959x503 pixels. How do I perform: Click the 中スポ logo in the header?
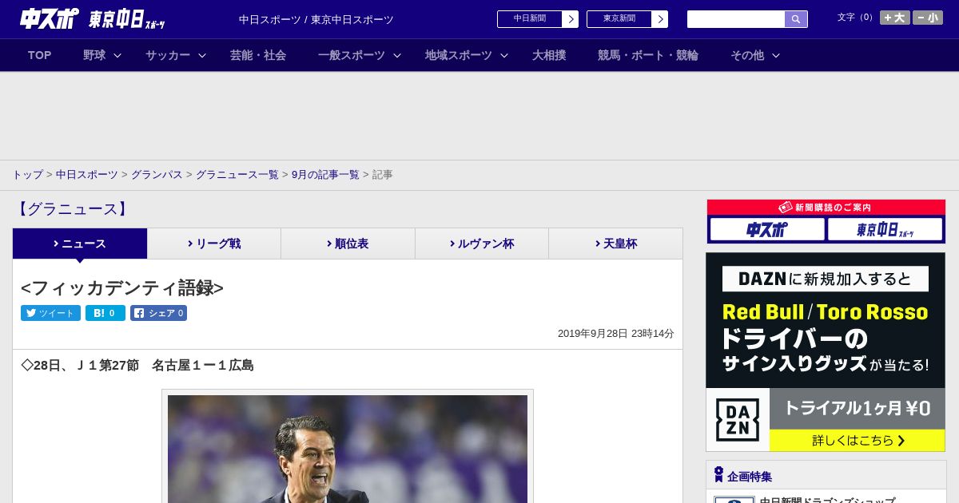(x=50, y=18)
